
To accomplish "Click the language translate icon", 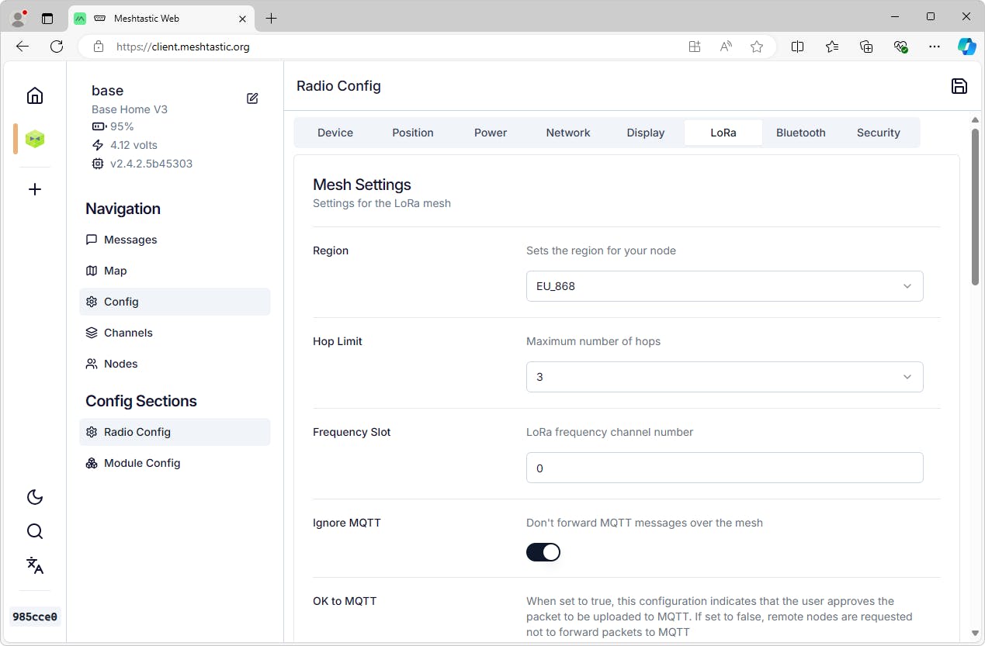I will (35, 565).
